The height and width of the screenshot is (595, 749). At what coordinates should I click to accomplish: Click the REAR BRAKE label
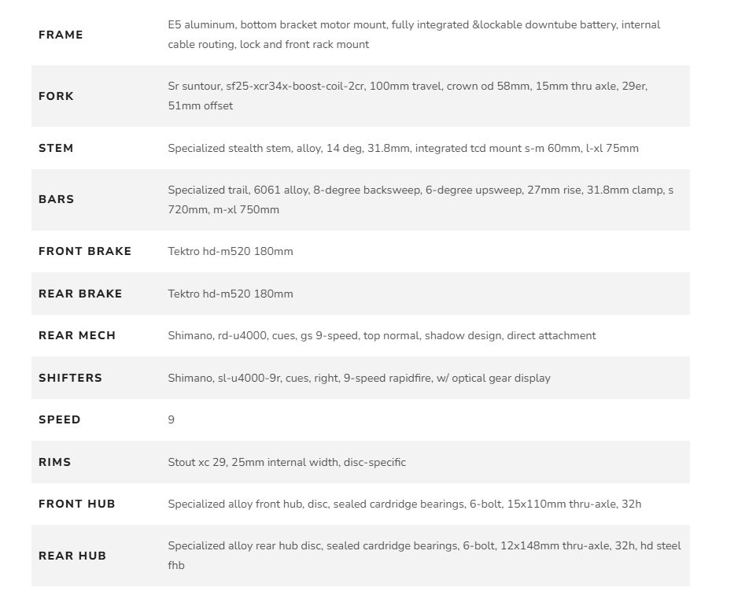(x=80, y=294)
